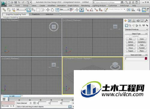Click the Mirror tool icon
Image resolution: width=150 pixels, height=109 pixels.
pos(129,10)
